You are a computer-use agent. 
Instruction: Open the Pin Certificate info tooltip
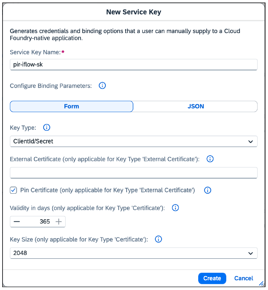point(208,190)
